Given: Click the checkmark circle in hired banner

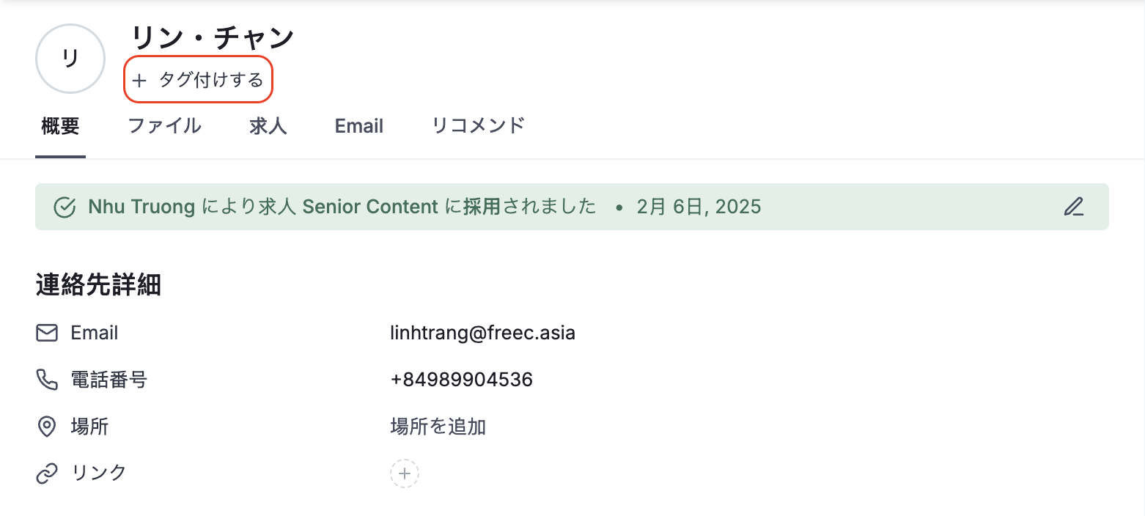Looking at the screenshot, I should tap(65, 207).
